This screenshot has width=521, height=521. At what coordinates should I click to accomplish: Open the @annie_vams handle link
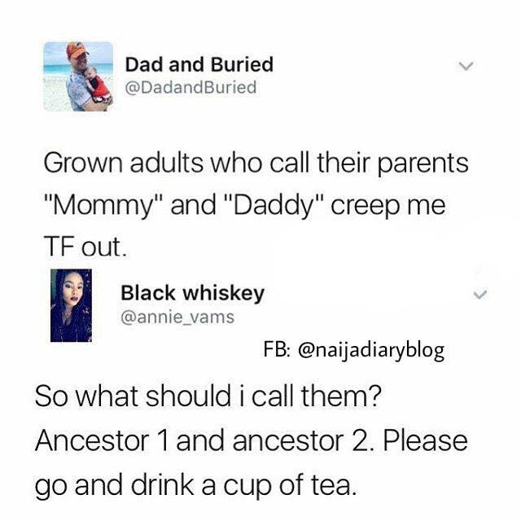tap(177, 317)
